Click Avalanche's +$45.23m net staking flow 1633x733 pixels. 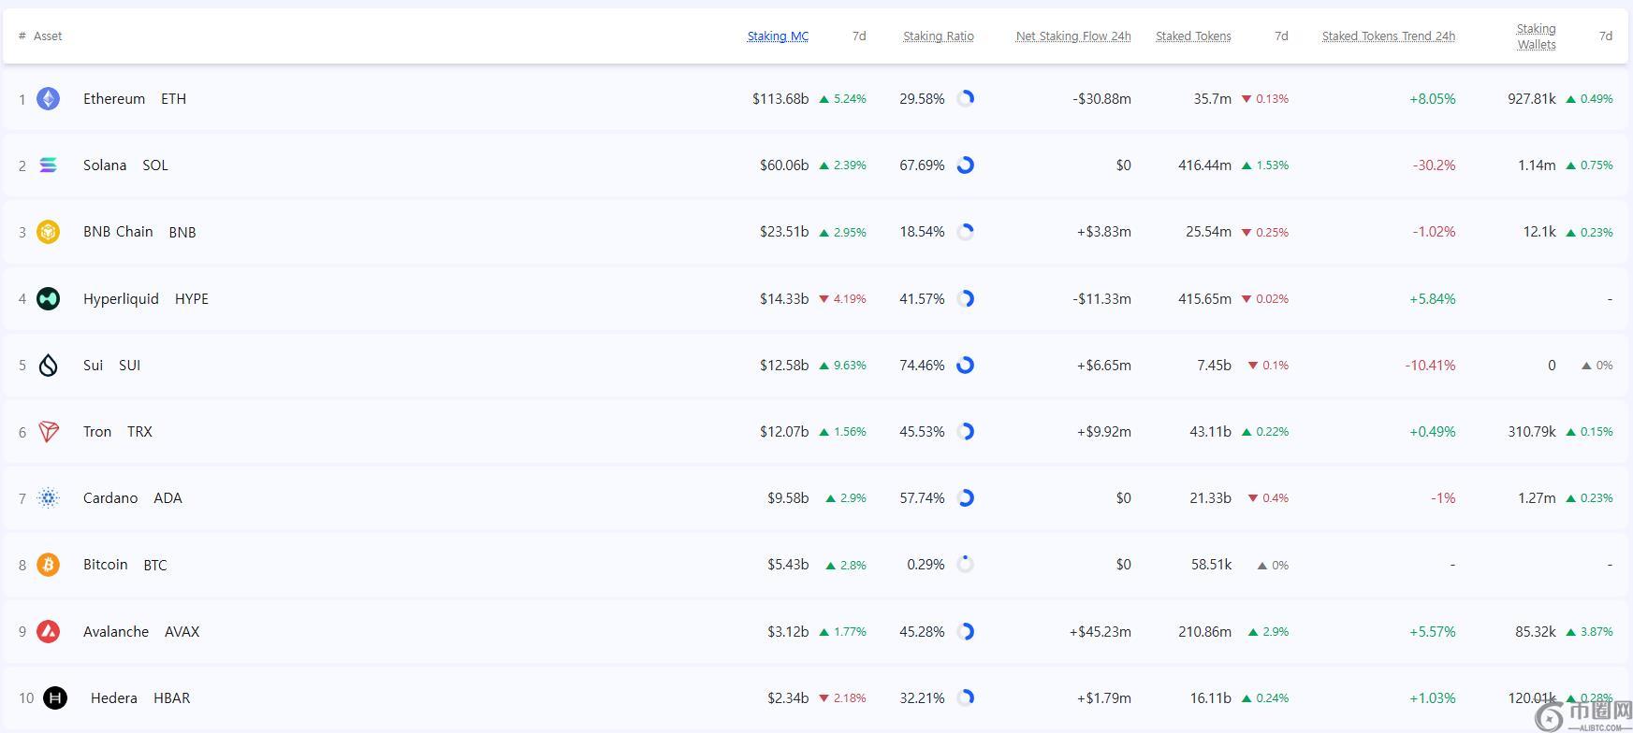point(1101,632)
